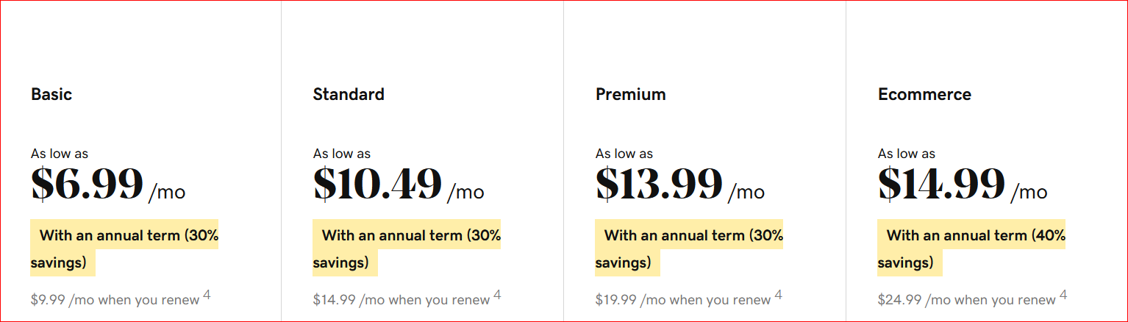Select the Basic plan heading
The image size is (1128, 322).
(x=51, y=94)
